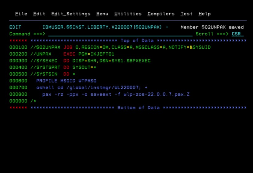Open the Compilers menu
The image size is (253, 173).
click(x=161, y=14)
